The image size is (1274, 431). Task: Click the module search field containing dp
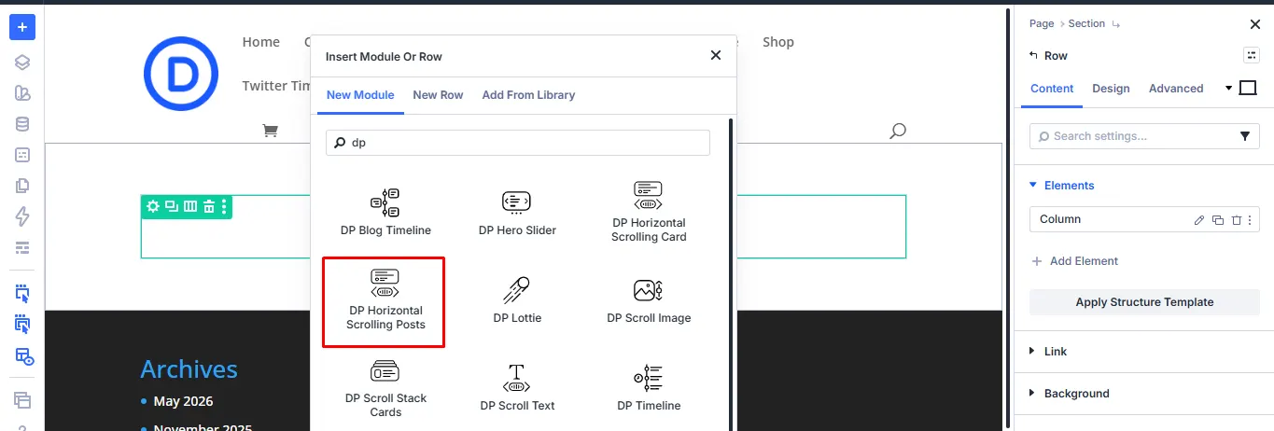[x=518, y=143]
